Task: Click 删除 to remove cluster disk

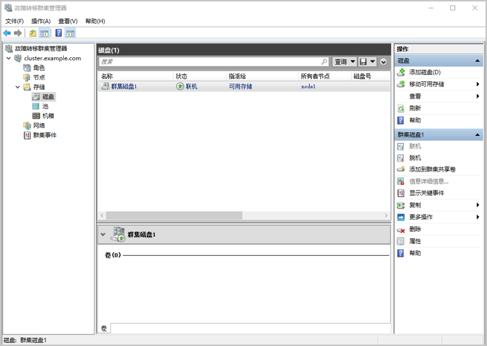Action: (x=415, y=229)
